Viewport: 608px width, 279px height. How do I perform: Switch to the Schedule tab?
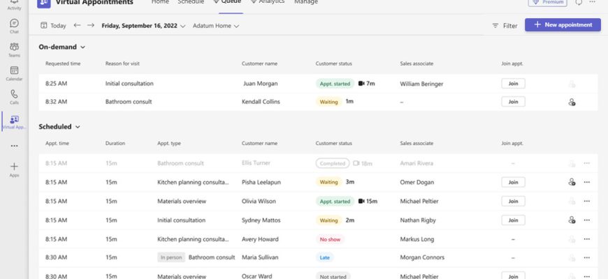[191, 2]
